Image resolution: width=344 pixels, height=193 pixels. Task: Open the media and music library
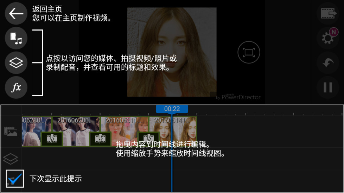click(16, 38)
